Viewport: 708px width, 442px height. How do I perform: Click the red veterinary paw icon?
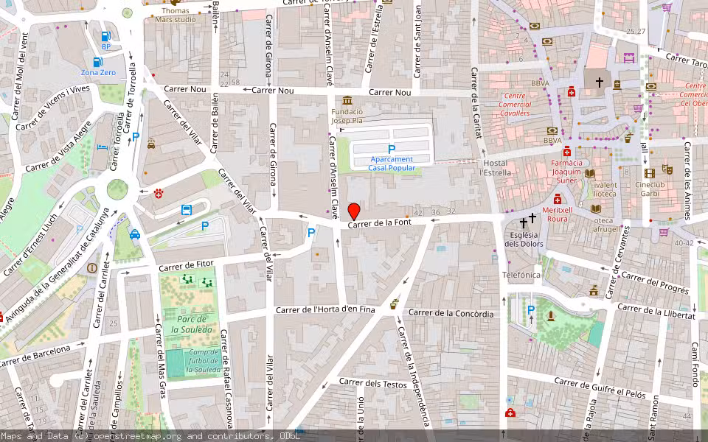click(158, 193)
